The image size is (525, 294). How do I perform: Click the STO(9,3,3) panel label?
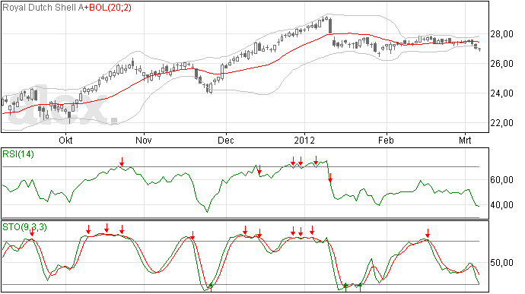pos(24,227)
